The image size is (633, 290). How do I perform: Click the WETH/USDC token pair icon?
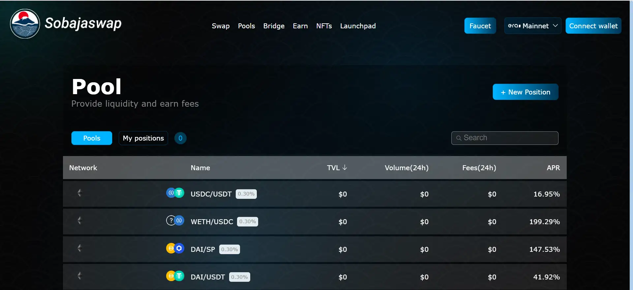[175, 221]
